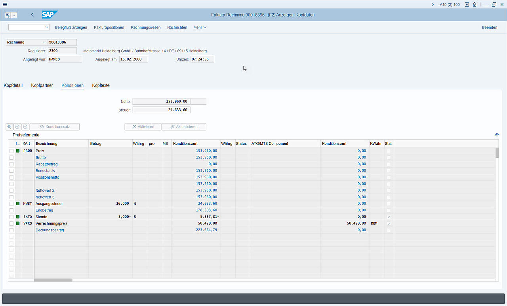Click Belegfluß anzeigen
507x306 pixels.
71,28
